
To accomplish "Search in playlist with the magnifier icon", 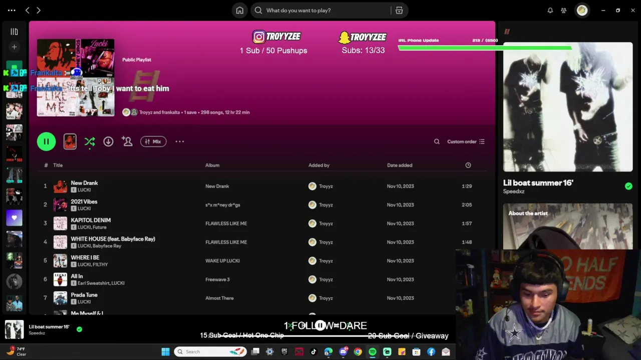I will 437,141.
